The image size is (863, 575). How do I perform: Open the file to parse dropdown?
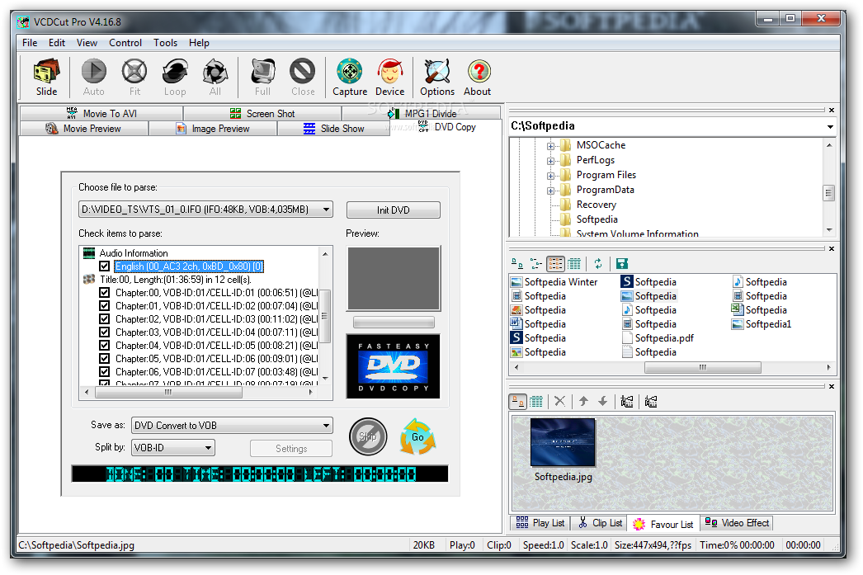327,210
